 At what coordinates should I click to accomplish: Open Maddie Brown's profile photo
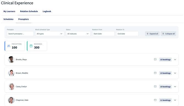pos(11,73)
